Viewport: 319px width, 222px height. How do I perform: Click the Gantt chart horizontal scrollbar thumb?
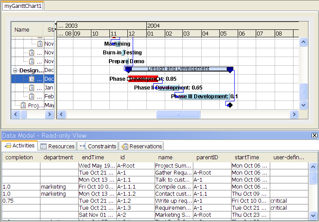coord(178,114)
